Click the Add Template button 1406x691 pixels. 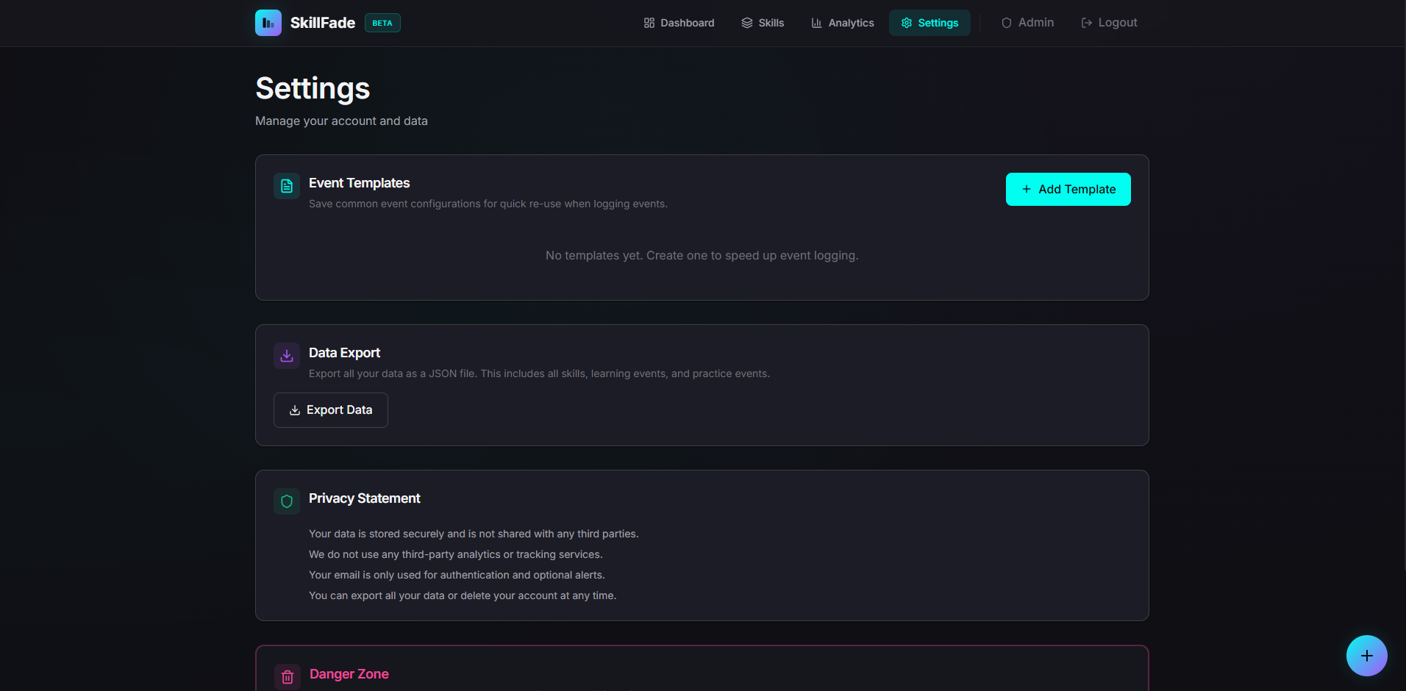click(x=1068, y=189)
